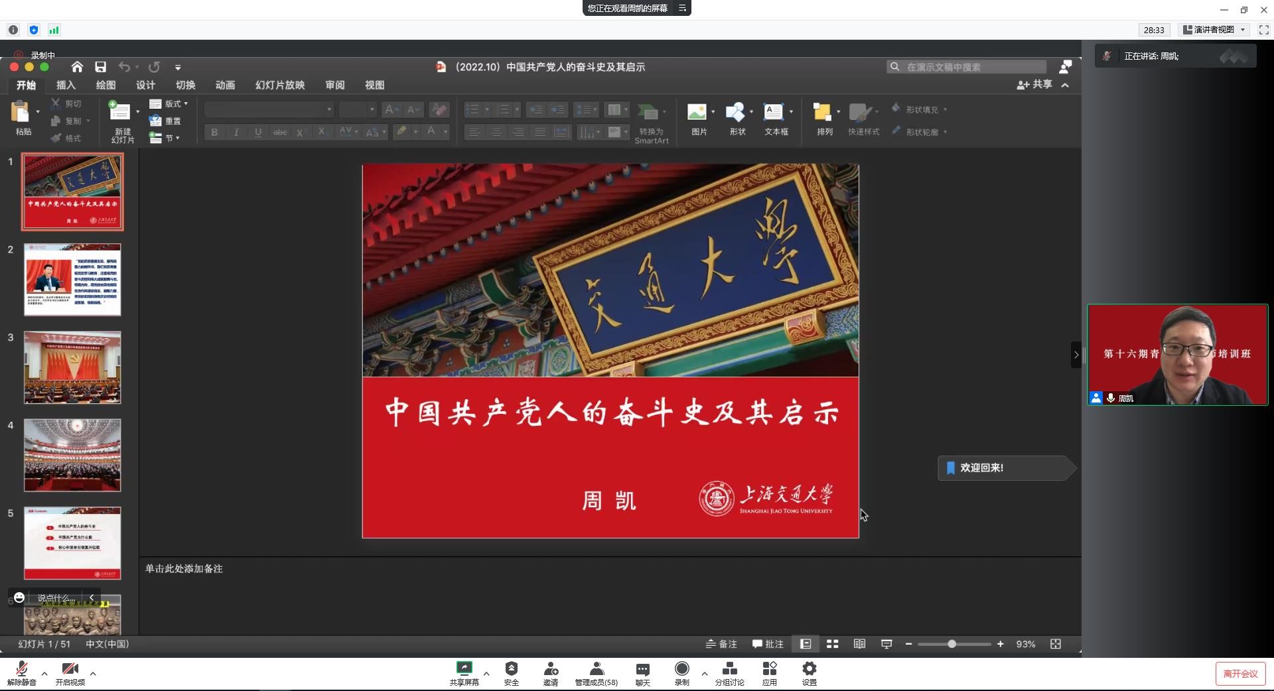Start slide show from status bar icon
1274x691 pixels.
coord(886,644)
